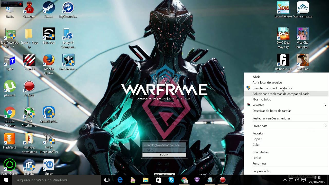
Task: Select the Tunngle shortcut icon
Action: (x=29, y=62)
